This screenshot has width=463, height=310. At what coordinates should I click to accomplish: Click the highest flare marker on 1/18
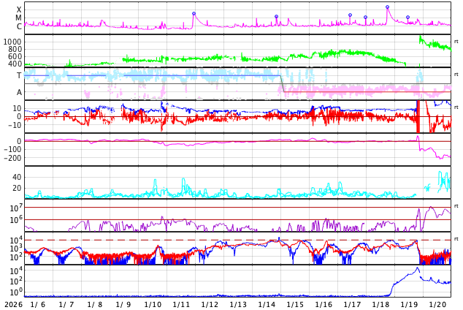pyautogui.click(x=387, y=7)
